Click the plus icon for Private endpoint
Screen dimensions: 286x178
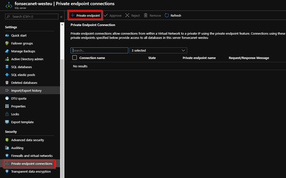pyautogui.click(x=73, y=16)
